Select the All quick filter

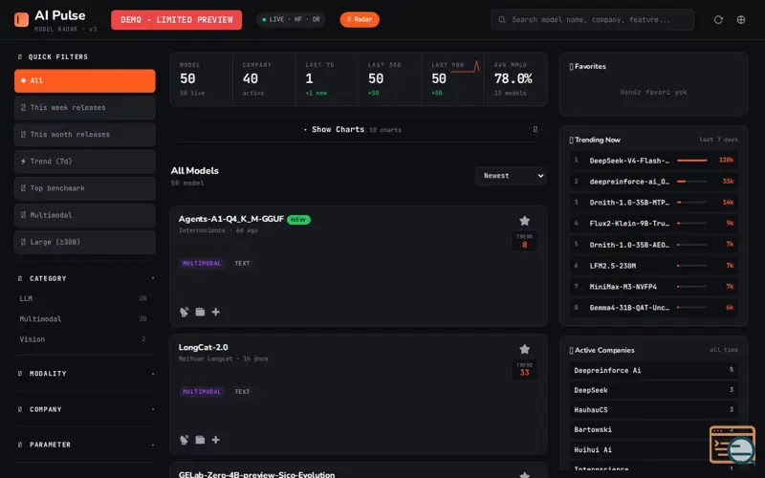[x=85, y=80]
